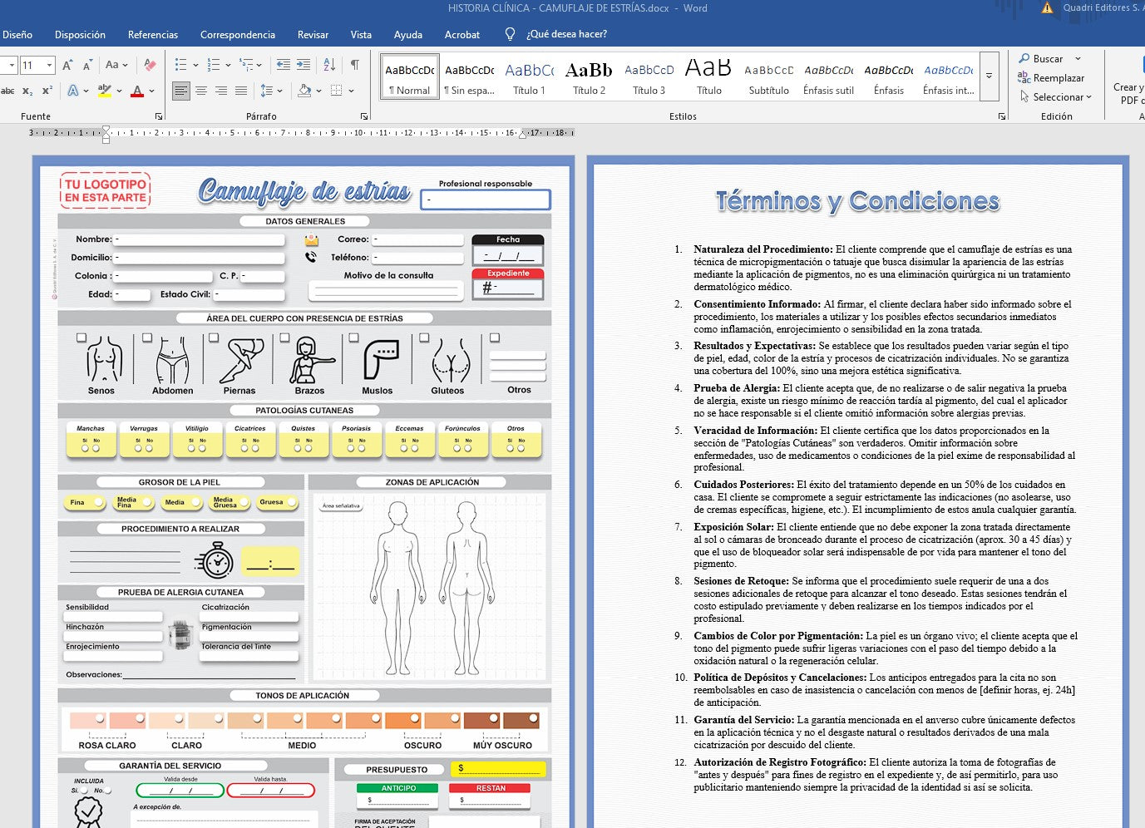Viewport: 1145px width, 828px height.
Task: Open the Acrobat ribbon tab
Action: (462, 35)
